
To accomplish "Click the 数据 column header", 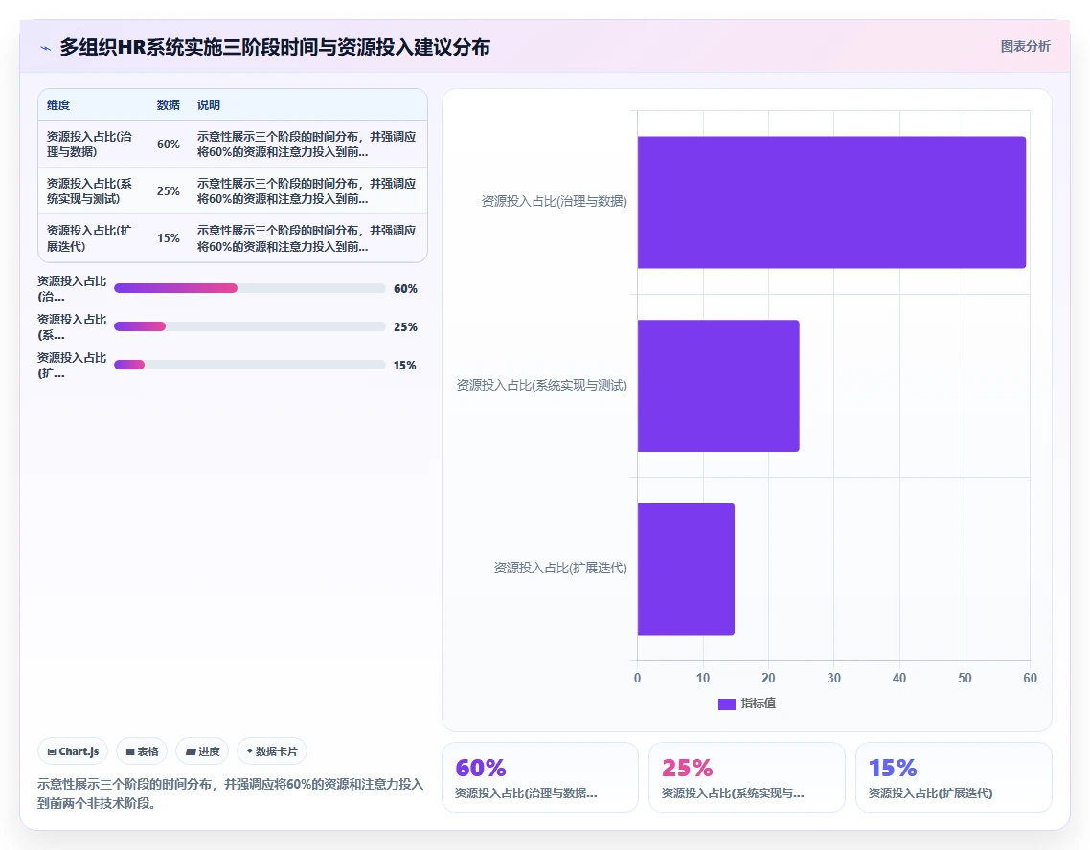I will 169,105.
